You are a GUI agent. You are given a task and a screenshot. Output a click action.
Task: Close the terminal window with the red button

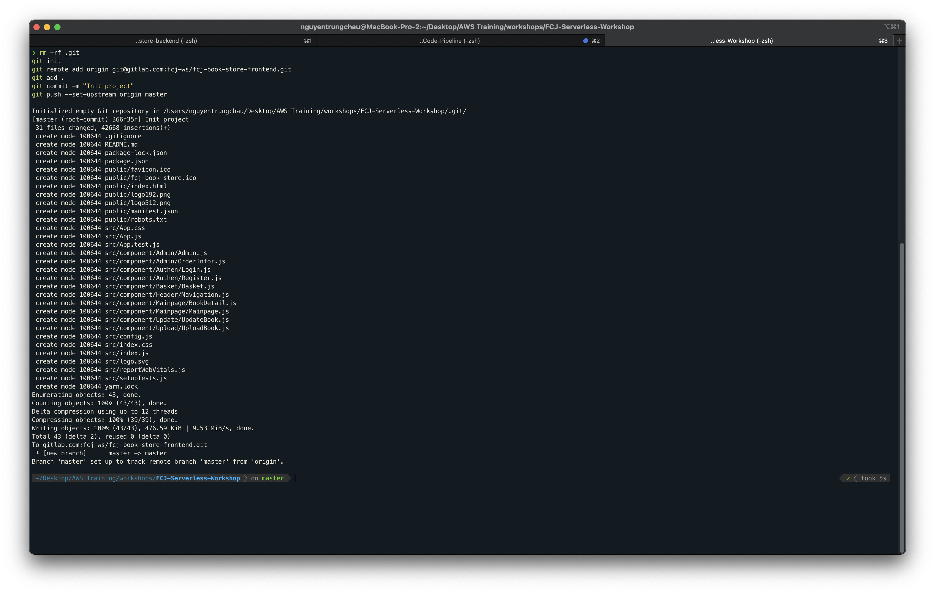pyautogui.click(x=37, y=27)
